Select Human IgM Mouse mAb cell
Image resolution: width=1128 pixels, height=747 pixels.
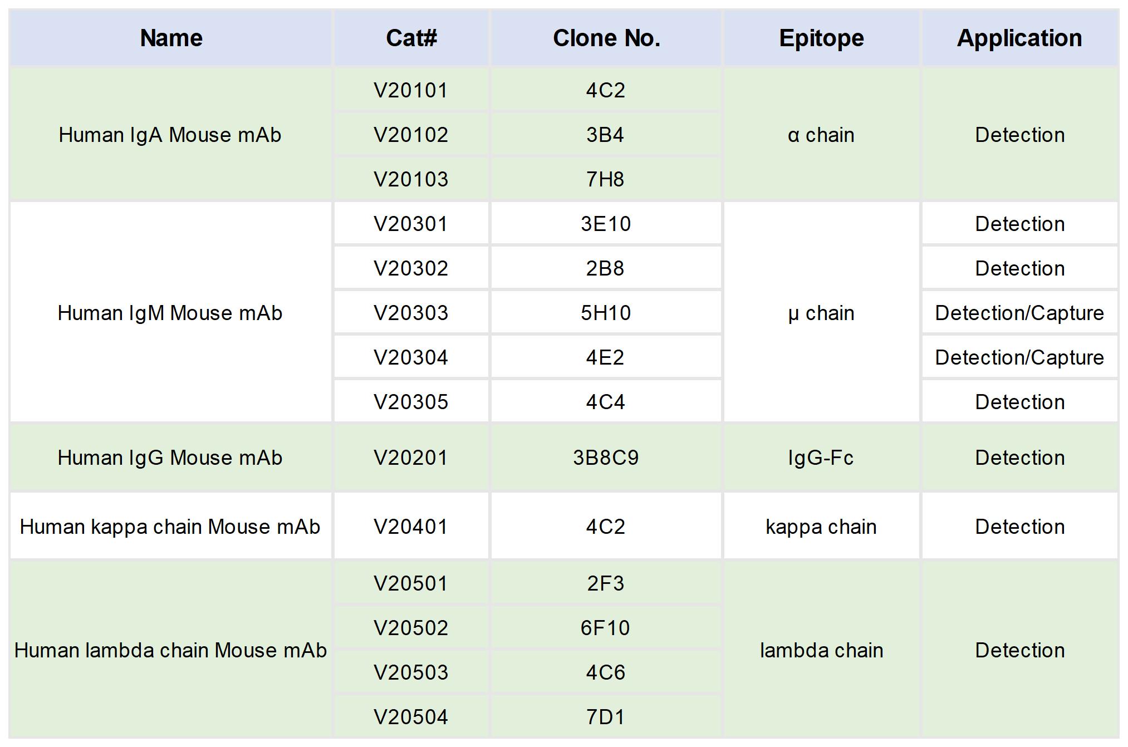coord(170,313)
